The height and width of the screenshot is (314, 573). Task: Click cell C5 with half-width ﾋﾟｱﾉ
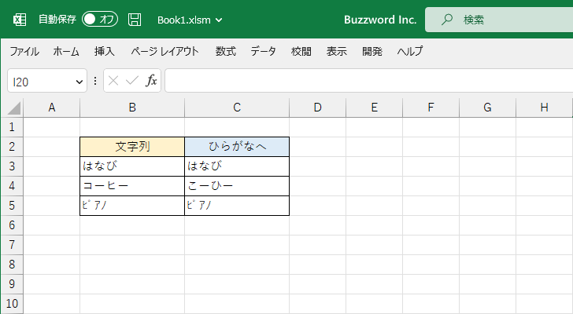[x=237, y=206]
